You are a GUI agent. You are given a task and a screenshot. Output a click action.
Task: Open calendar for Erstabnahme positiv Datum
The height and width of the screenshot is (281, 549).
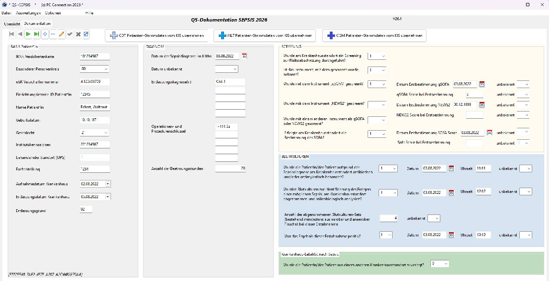pyautogui.click(x=451, y=235)
